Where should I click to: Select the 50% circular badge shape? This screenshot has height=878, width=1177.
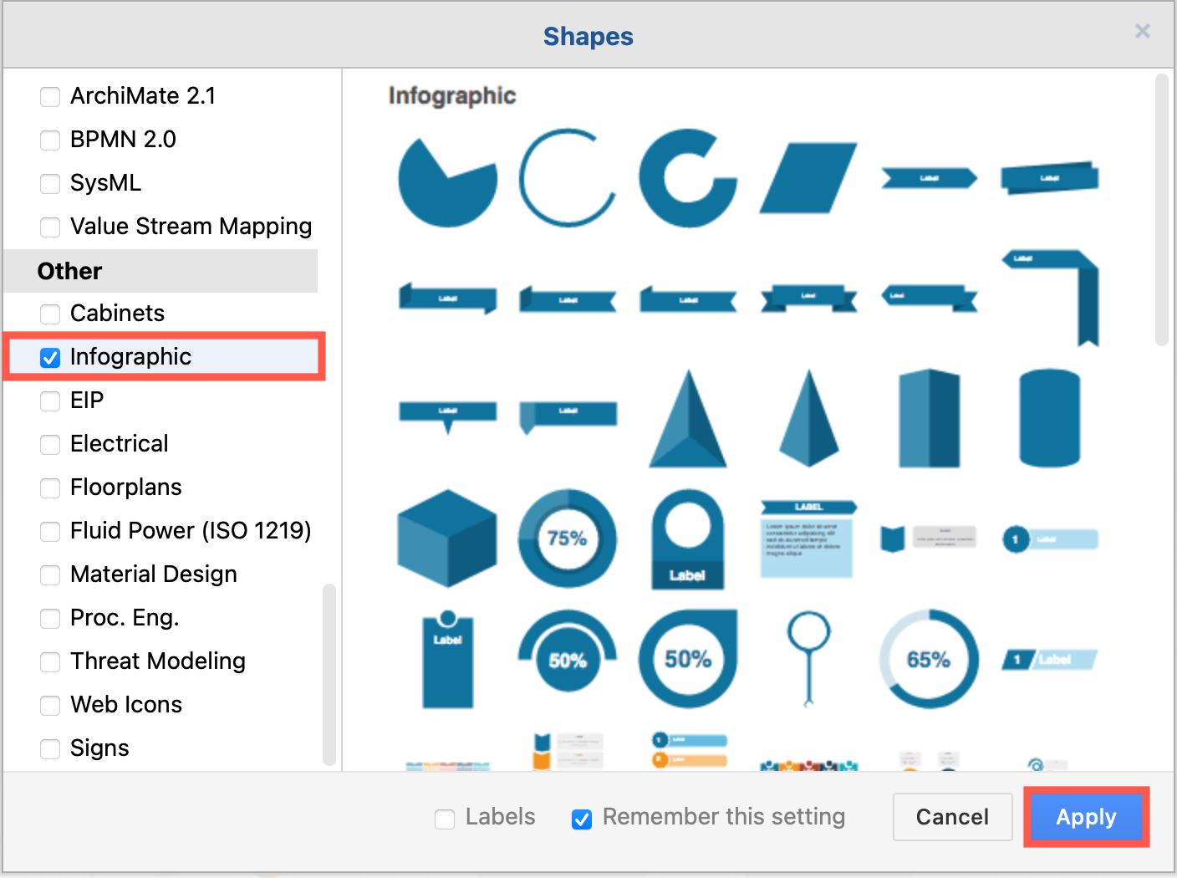click(688, 658)
